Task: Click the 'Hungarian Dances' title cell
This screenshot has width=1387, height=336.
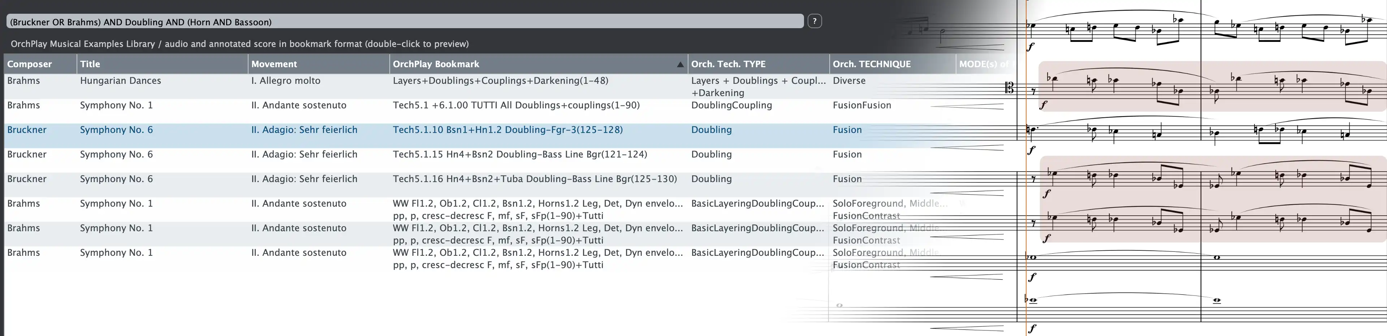Action: click(x=120, y=81)
